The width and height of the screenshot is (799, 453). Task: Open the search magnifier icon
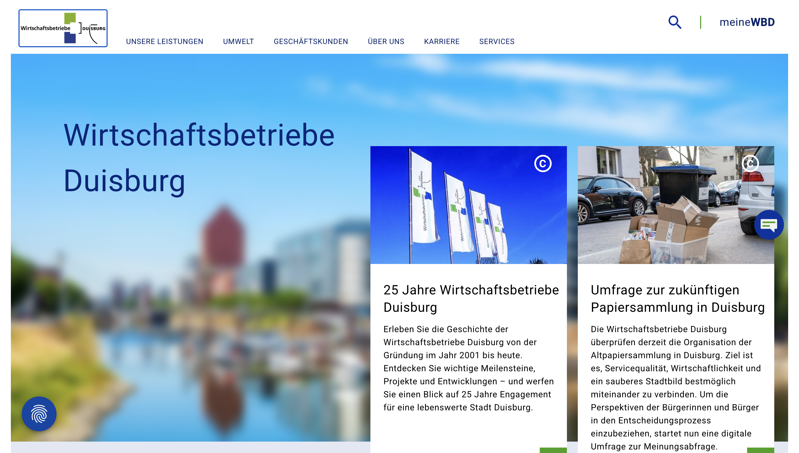point(675,22)
